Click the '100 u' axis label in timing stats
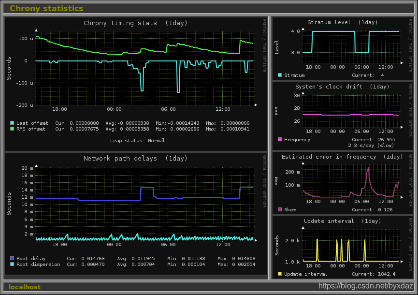Viewport: 418px width, 295px height. (x=26, y=38)
